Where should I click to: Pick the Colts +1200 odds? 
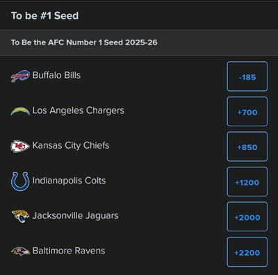[x=247, y=182]
